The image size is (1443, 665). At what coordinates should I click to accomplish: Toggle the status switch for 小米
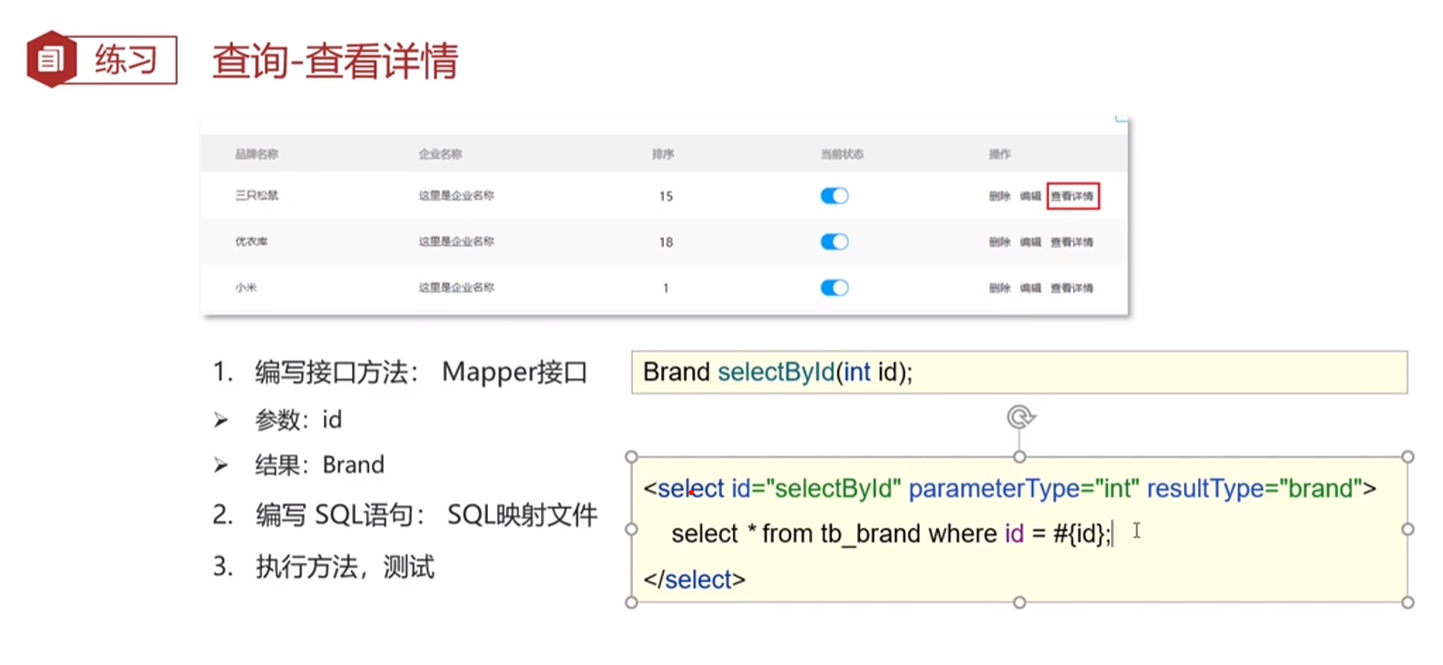(834, 288)
